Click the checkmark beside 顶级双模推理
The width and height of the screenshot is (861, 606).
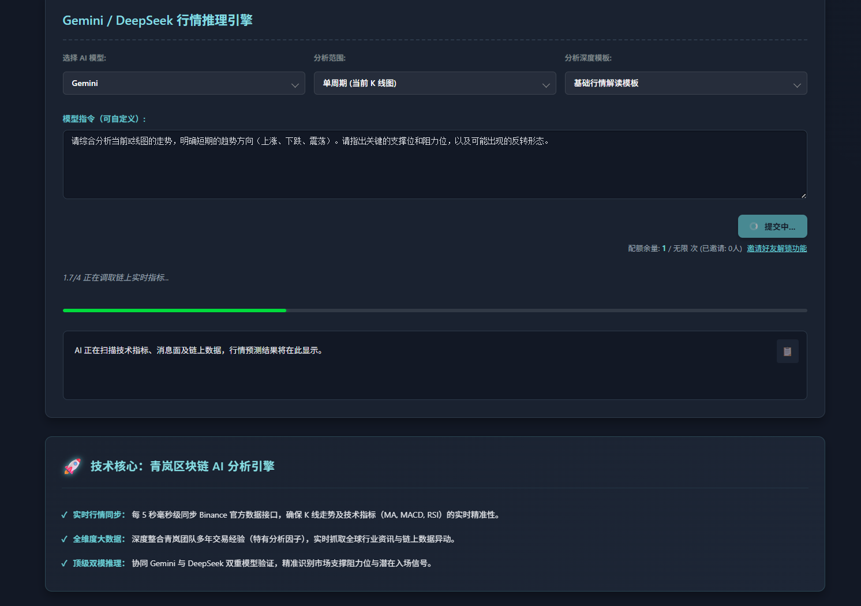pyautogui.click(x=64, y=563)
